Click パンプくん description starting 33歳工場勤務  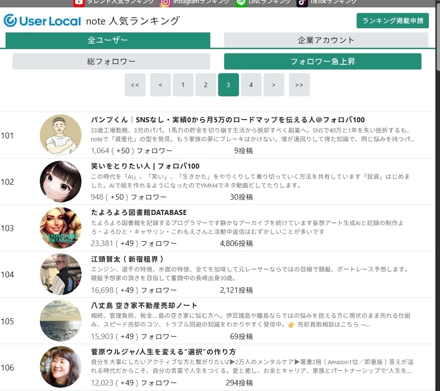point(252,135)
